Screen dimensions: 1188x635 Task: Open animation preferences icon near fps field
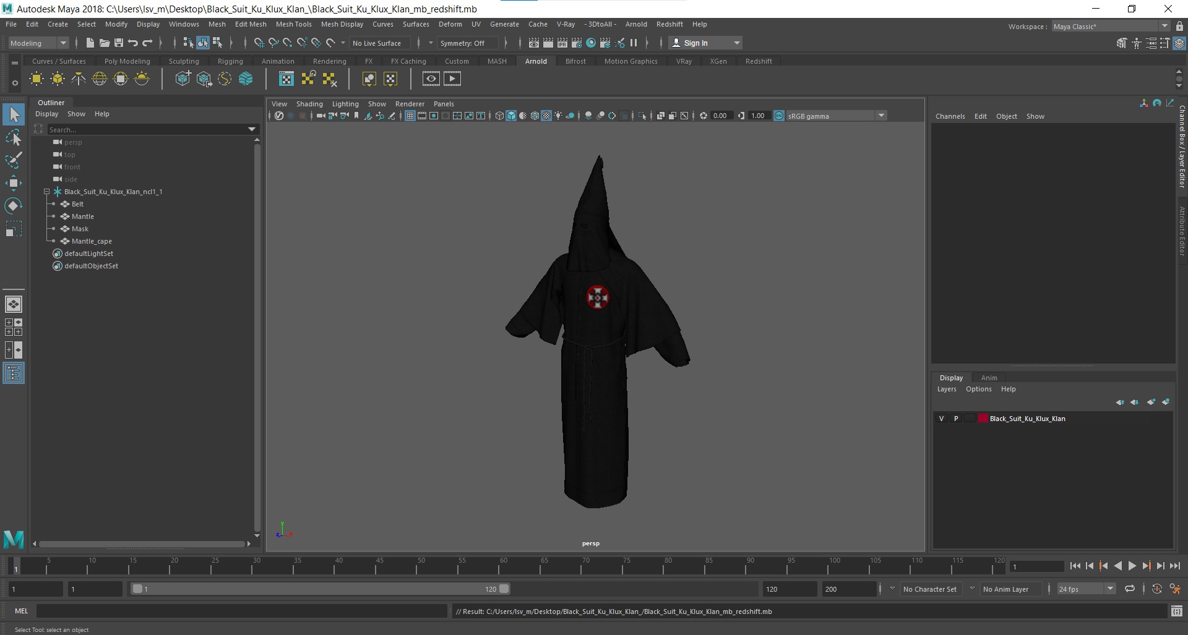pos(1175,589)
